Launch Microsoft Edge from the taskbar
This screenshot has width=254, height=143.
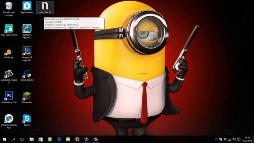point(59,139)
